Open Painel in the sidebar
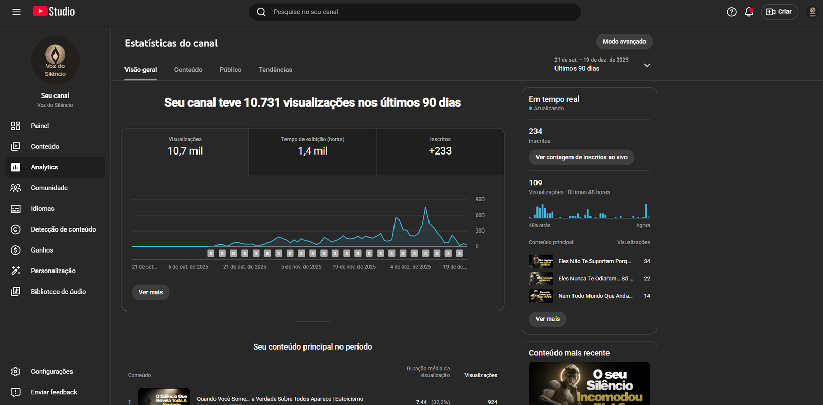The image size is (823, 405). [55, 126]
